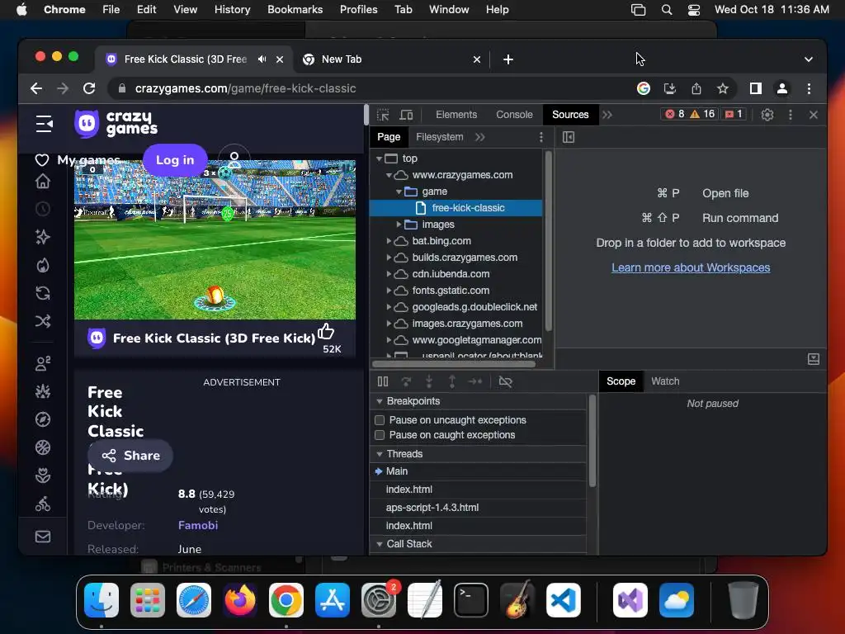Click the updated games refresh sidebar icon
845x634 pixels.
click(43, 293)
